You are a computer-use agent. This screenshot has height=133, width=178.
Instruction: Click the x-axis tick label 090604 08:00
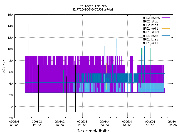150,123
